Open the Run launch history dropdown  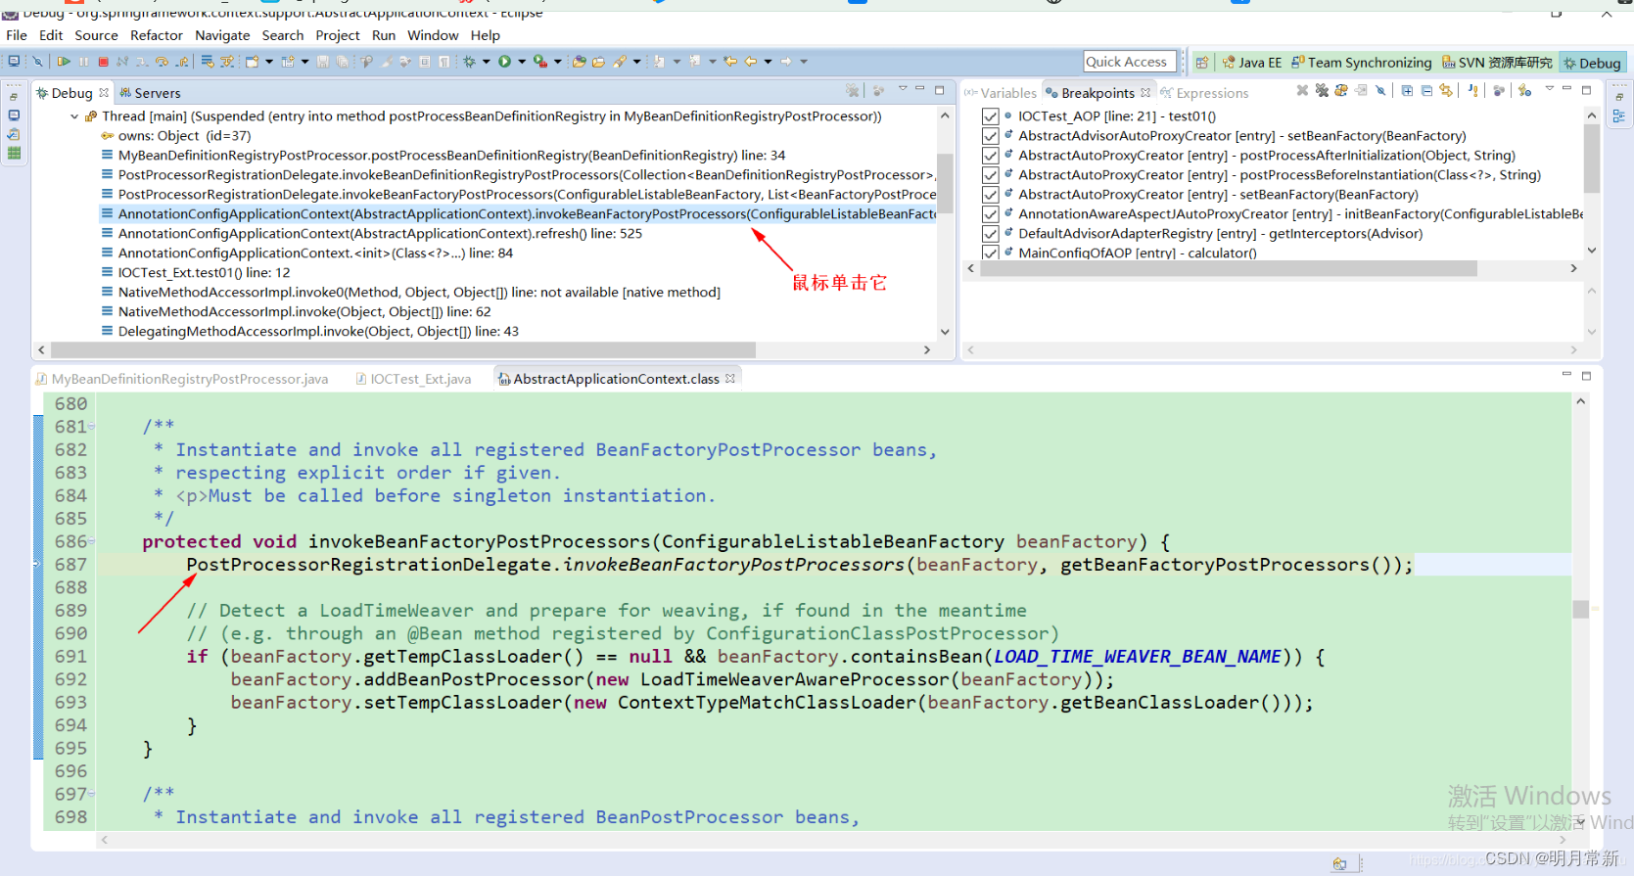521,62
